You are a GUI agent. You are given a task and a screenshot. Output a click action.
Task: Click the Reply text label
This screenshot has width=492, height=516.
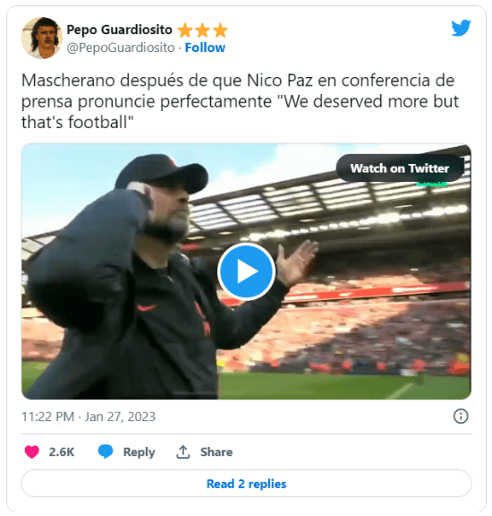pos(139,452)
